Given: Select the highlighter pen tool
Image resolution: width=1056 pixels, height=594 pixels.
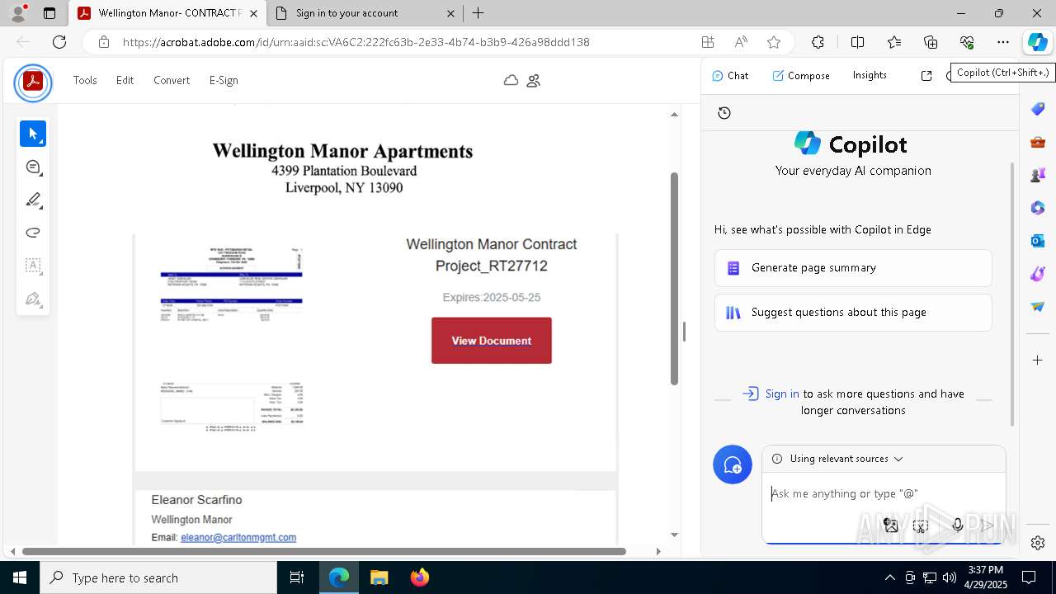Looking at the screenshot, I should [33, 200].
